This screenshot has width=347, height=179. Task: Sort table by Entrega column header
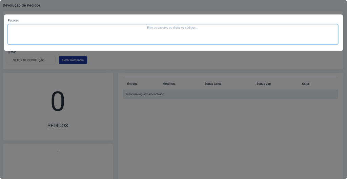[x=132, y=84]
